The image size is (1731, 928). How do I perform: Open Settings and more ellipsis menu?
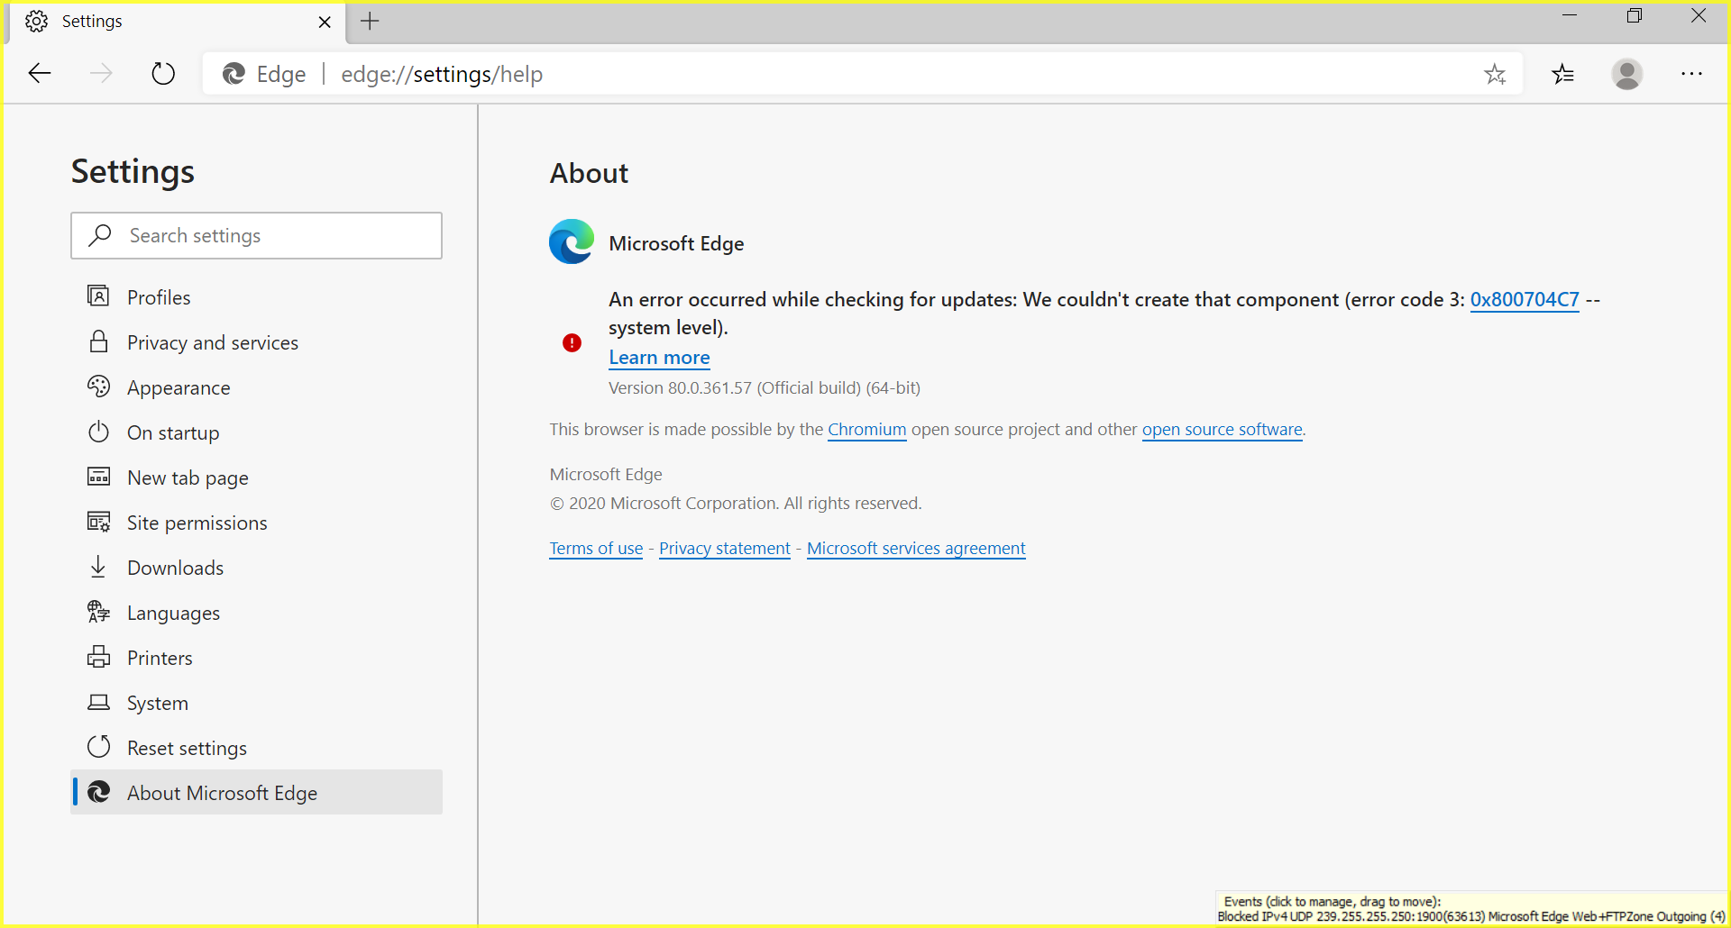(x=1692, y=74)
